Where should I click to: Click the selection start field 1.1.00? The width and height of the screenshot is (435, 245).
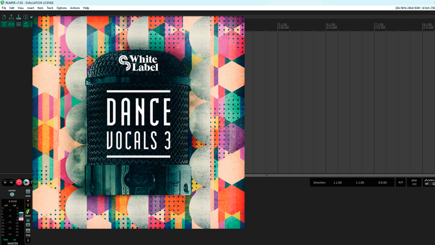point(338,182)
